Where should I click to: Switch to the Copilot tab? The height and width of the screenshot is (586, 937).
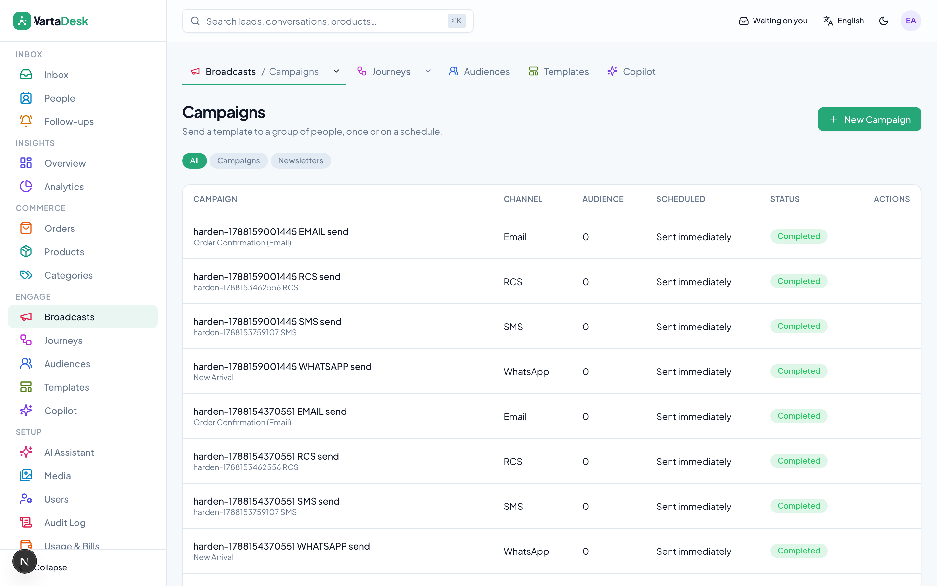click(631, 71)
